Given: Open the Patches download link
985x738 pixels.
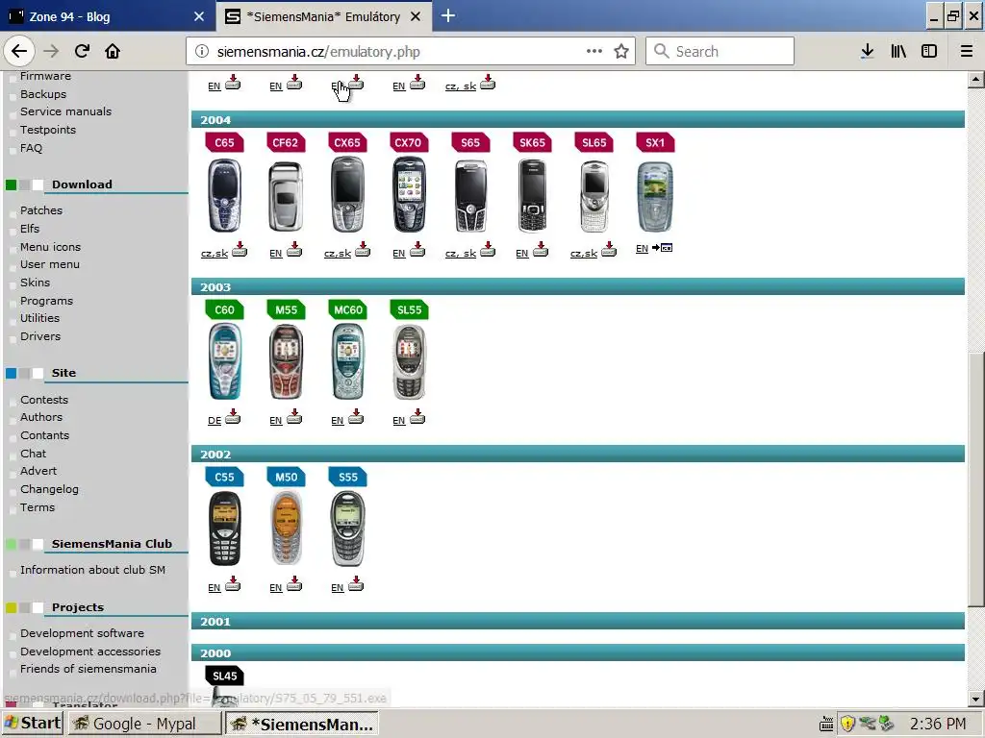Looking at the screenshot, I should (40, 210).
